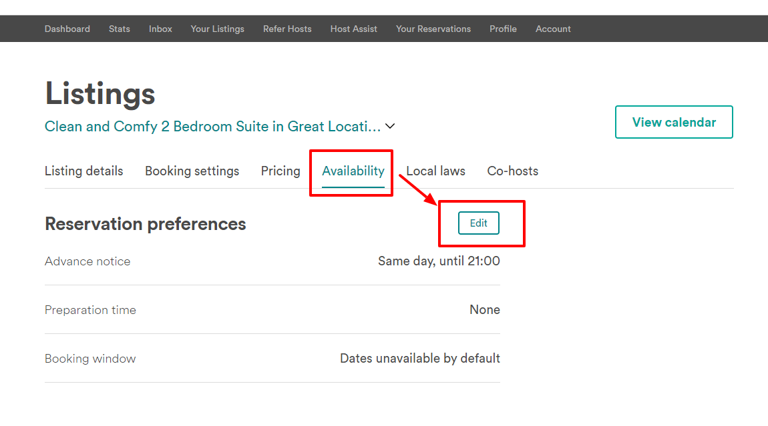Go to Profile

coord(503,29)
